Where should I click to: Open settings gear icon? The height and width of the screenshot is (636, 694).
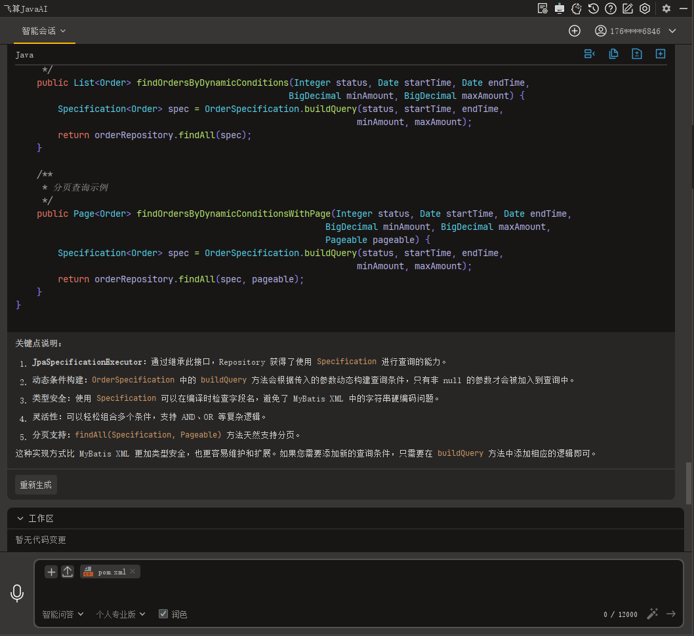click(666, 9)
